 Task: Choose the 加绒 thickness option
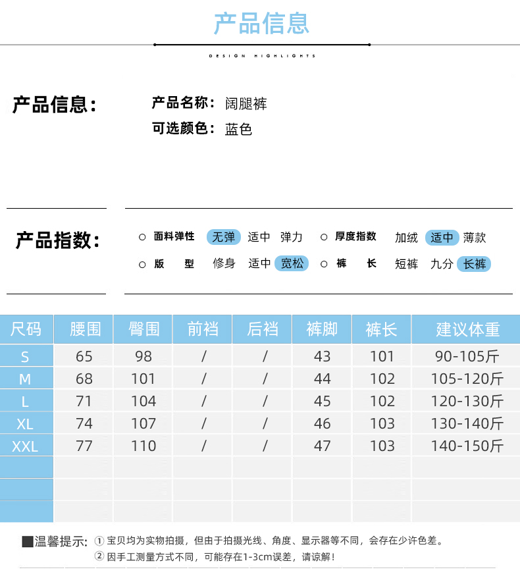coord(406,238)
